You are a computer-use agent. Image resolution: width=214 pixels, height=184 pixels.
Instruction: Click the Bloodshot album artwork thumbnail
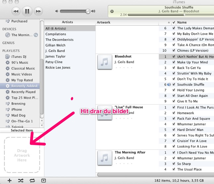click(x=105, y=62)
